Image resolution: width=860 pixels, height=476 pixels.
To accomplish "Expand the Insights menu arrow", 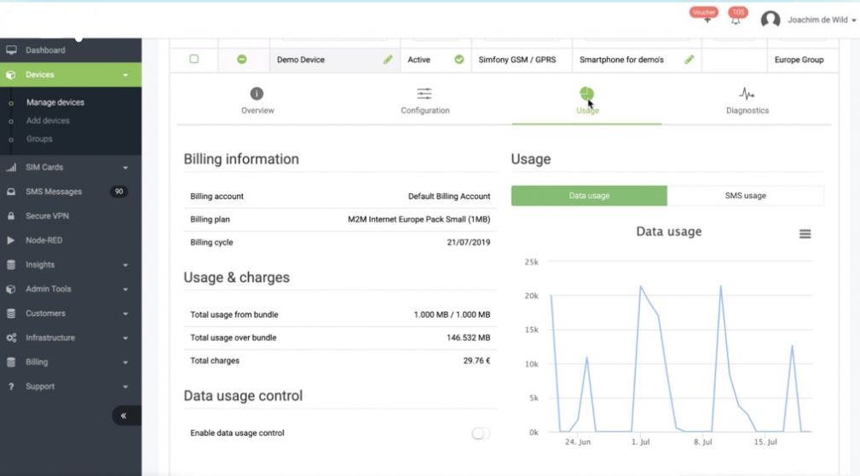I will (125, 265).
